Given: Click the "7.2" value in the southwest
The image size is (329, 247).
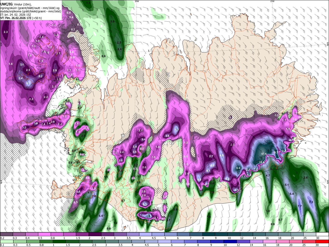Looking at the screenshot, I should click(94, 196).
